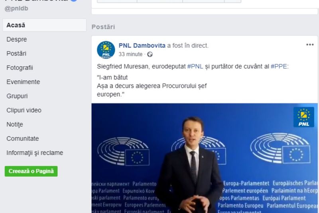Open the 33 minute timestamp link
319x213 pixels.
(130, 54)
